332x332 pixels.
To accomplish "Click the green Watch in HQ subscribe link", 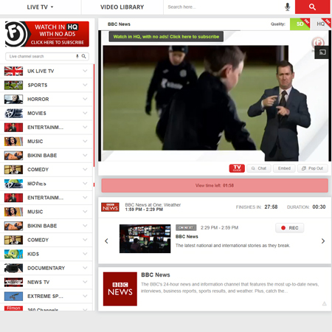I will (x=166, y=37).
